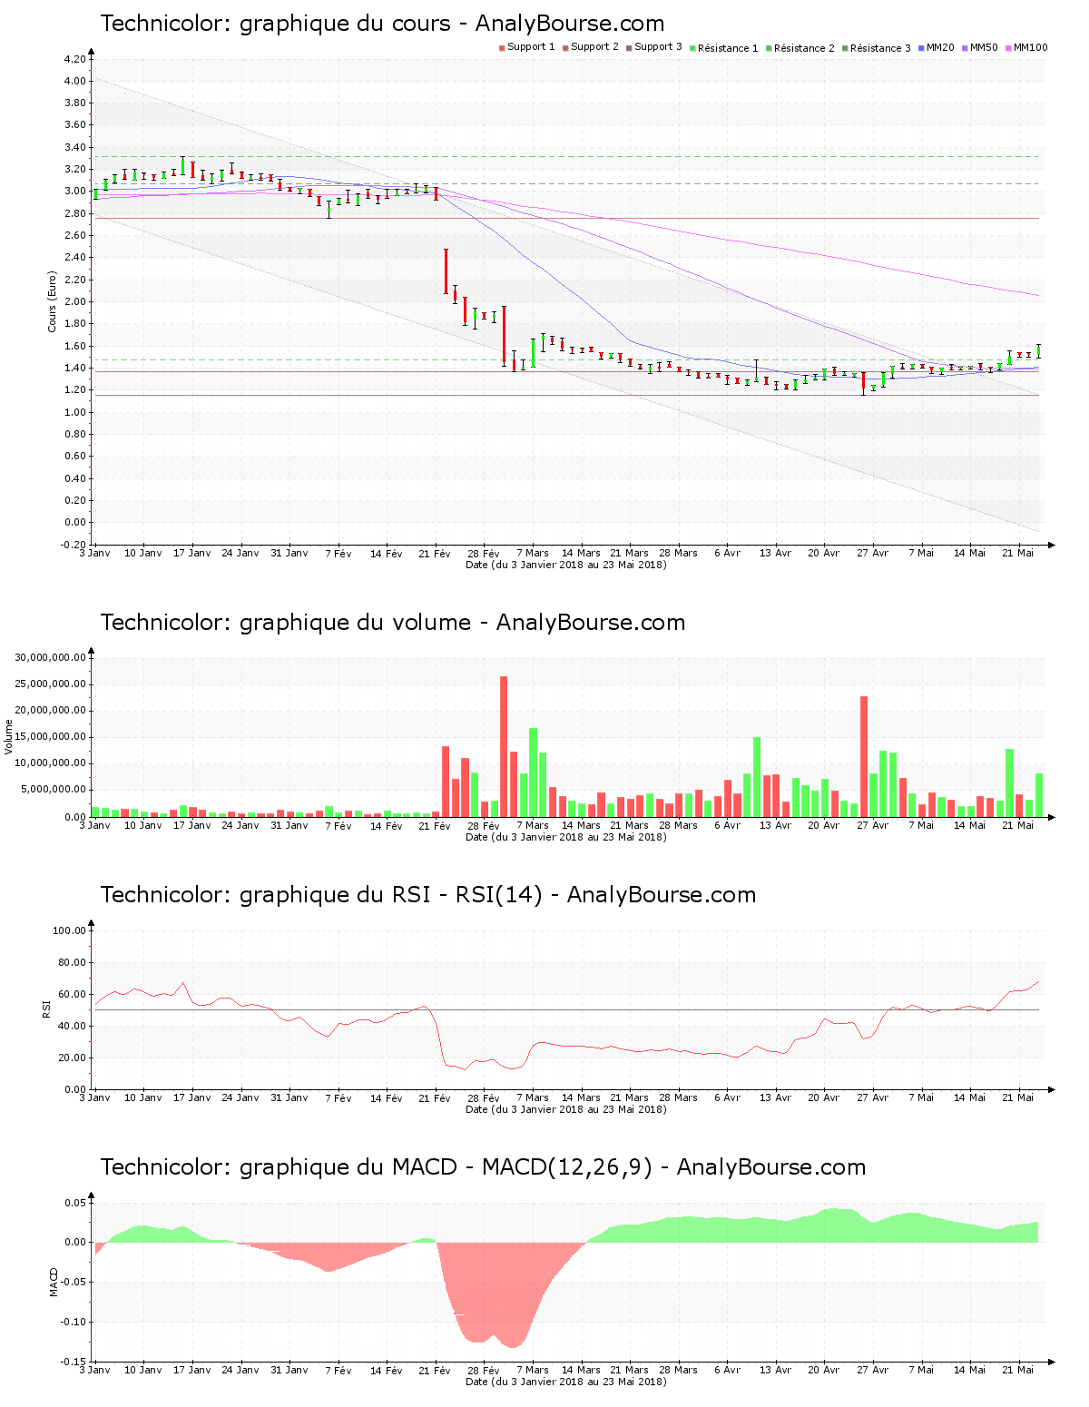
Task: Click the tall red volume bar at 27 Avr
Action: click(864, 756)
